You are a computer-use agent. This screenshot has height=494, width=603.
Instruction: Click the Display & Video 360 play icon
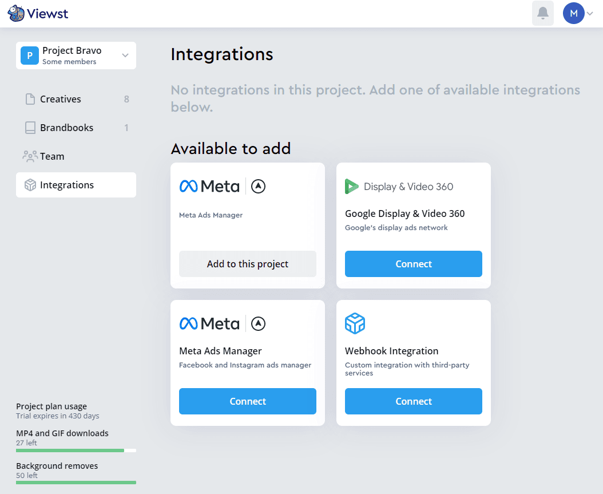351,186
